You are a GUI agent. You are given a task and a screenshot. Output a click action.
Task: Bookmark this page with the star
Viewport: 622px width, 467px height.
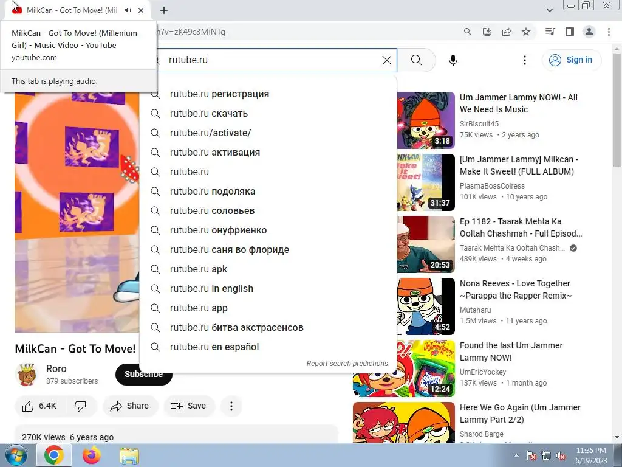(526, 32)
